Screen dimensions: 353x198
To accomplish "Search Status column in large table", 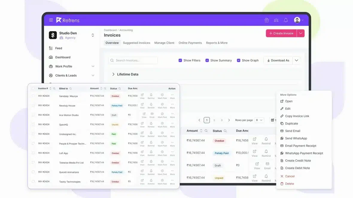I will [x=225, y=131].
